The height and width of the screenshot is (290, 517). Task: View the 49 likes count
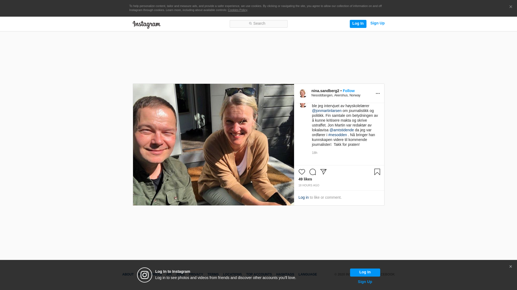coord(305,179)
